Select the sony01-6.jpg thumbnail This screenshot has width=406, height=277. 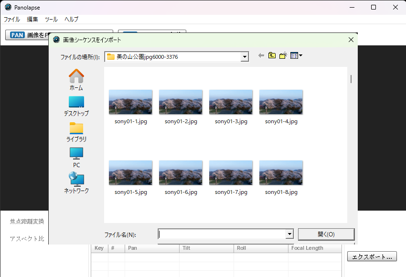[181, 172]
